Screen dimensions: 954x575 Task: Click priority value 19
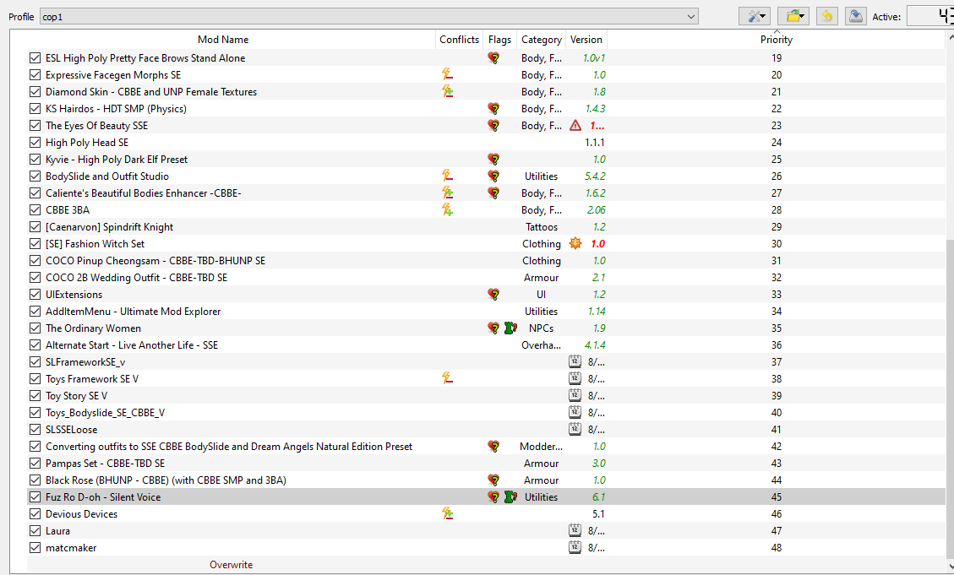[777, 58]
